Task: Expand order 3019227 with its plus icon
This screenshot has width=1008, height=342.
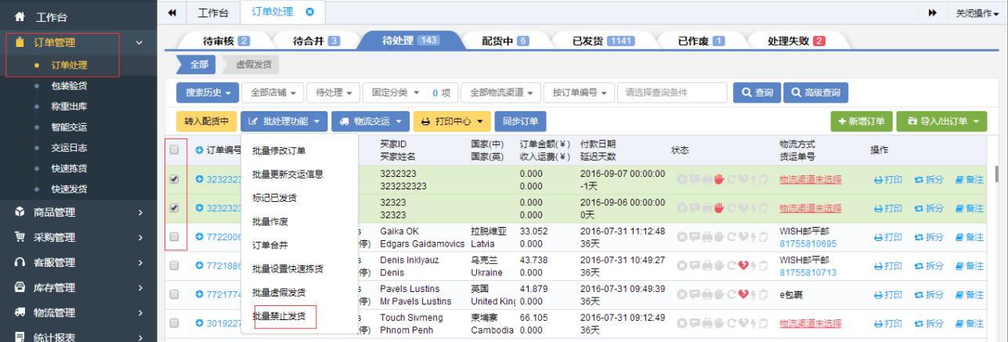Action: [200, 322]
